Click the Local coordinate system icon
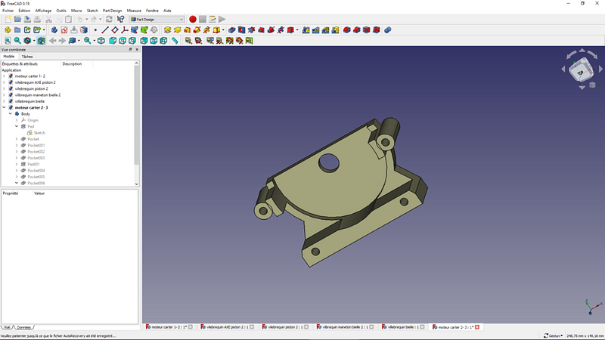The image size is (605, 340). tap(125, 30)
